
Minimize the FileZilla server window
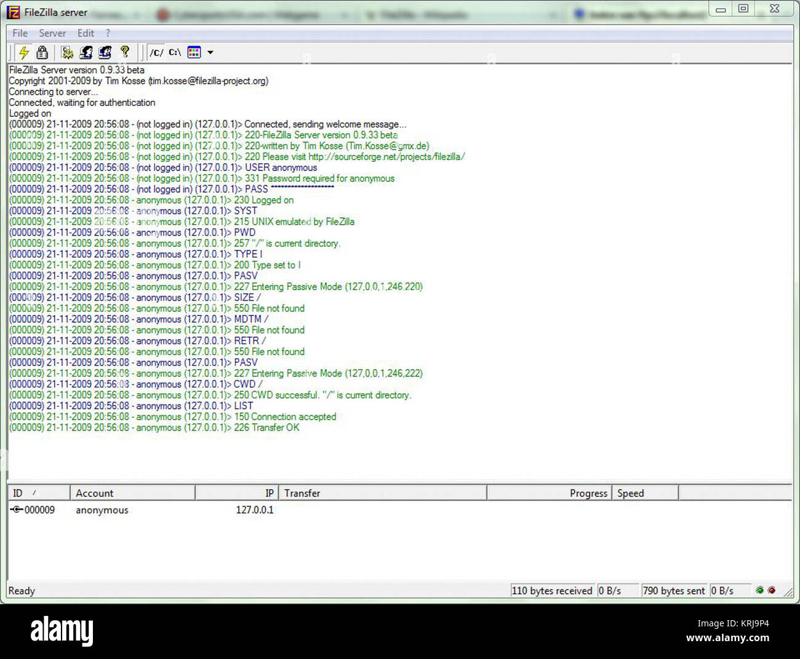[x=721, y=9]
